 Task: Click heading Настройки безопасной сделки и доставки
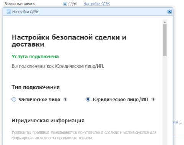pyautogui.click(x=69, y=41)
